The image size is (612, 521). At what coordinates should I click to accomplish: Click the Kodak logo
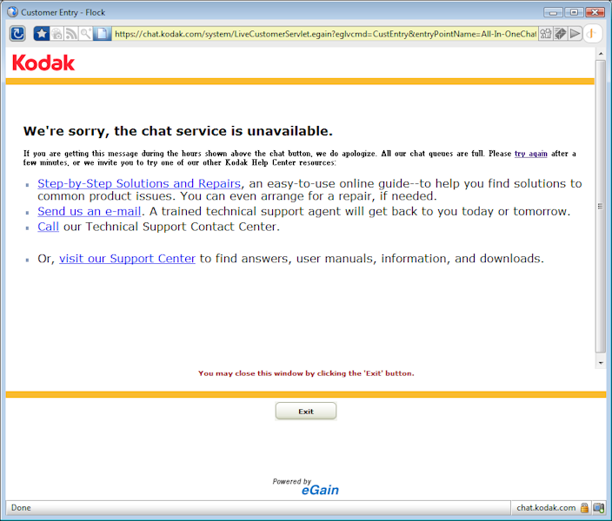tap(43, 63)
